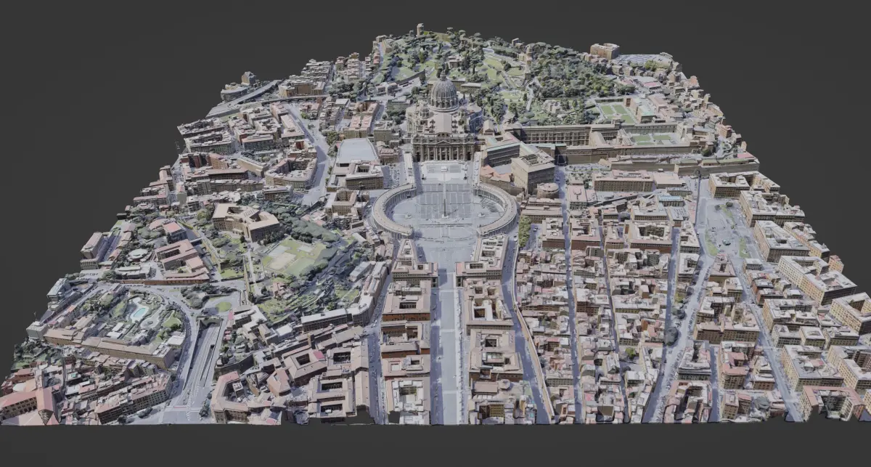Click the obelisk in the oval square
This screenshot has height=467, width=871.
[443, 207]
